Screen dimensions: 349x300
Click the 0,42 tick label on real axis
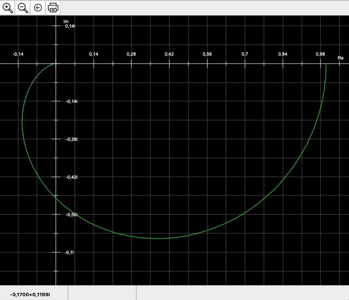[x=169, y=54]
